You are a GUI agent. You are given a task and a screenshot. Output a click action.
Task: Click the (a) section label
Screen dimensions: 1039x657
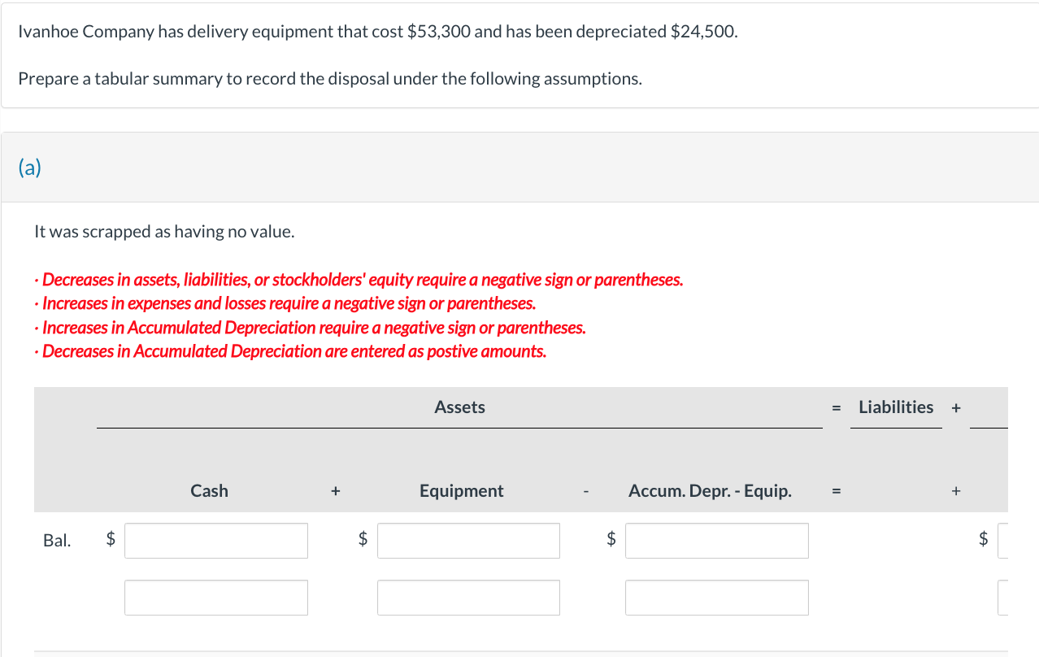point(29,168)
